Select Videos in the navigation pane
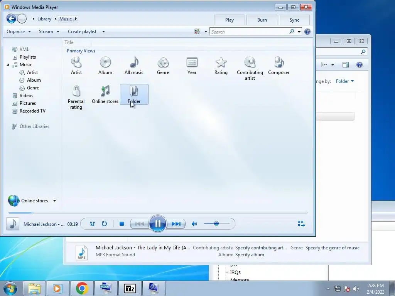Screen dimensions: 395x296 [26, 96]
